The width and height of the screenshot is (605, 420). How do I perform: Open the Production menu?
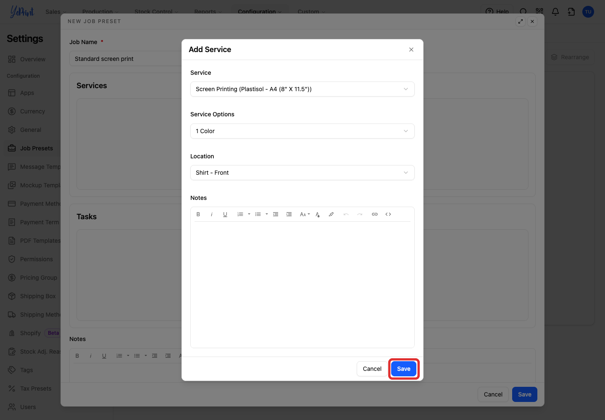[x=100, y=12]
